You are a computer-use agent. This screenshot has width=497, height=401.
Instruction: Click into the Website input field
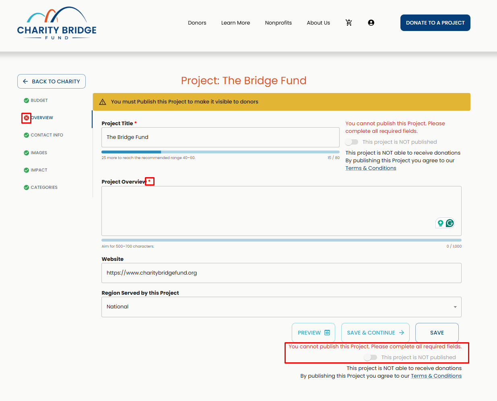point(281,273)
